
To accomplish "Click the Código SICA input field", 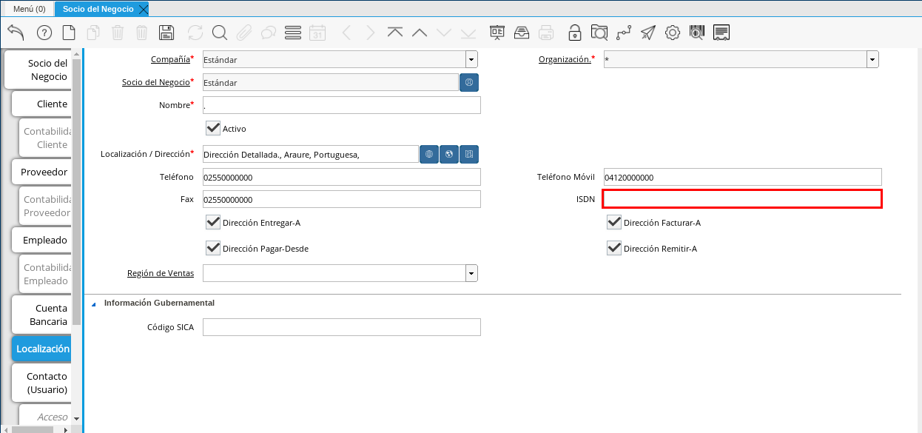I will [x=342, y=327].
